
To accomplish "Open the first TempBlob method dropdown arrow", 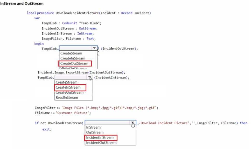I will coord(94,48).
